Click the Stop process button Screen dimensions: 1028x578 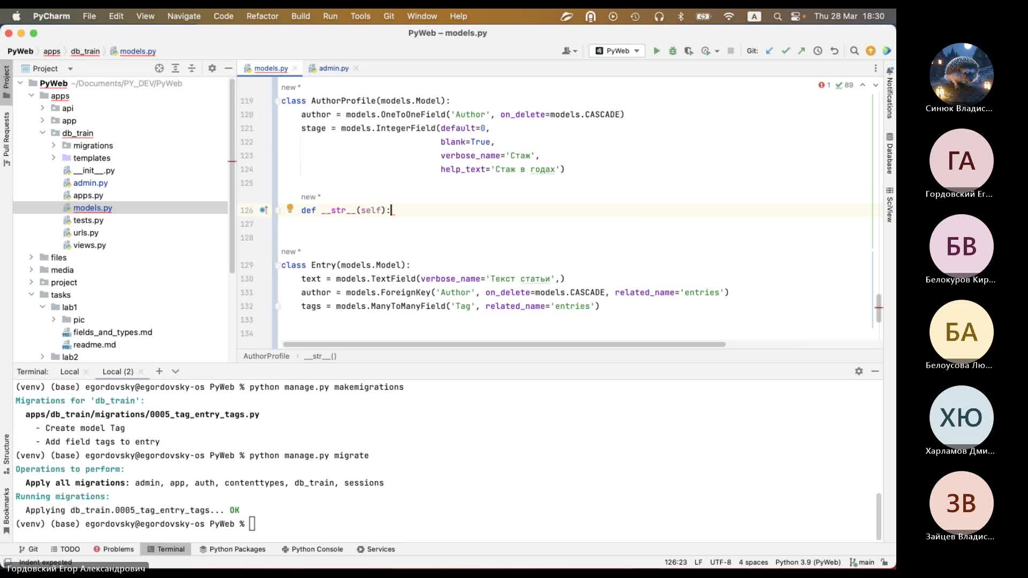[x=731, y=51]
